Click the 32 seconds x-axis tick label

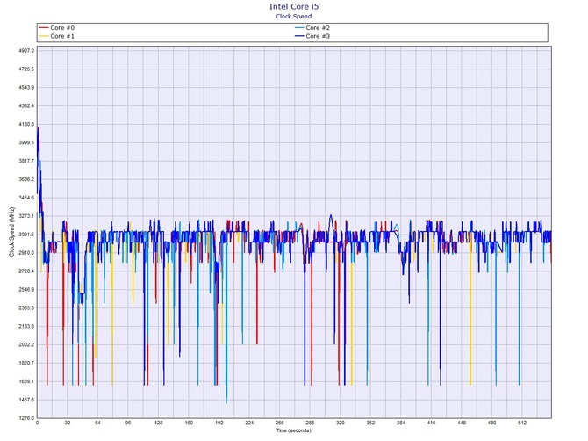point(68,423)
